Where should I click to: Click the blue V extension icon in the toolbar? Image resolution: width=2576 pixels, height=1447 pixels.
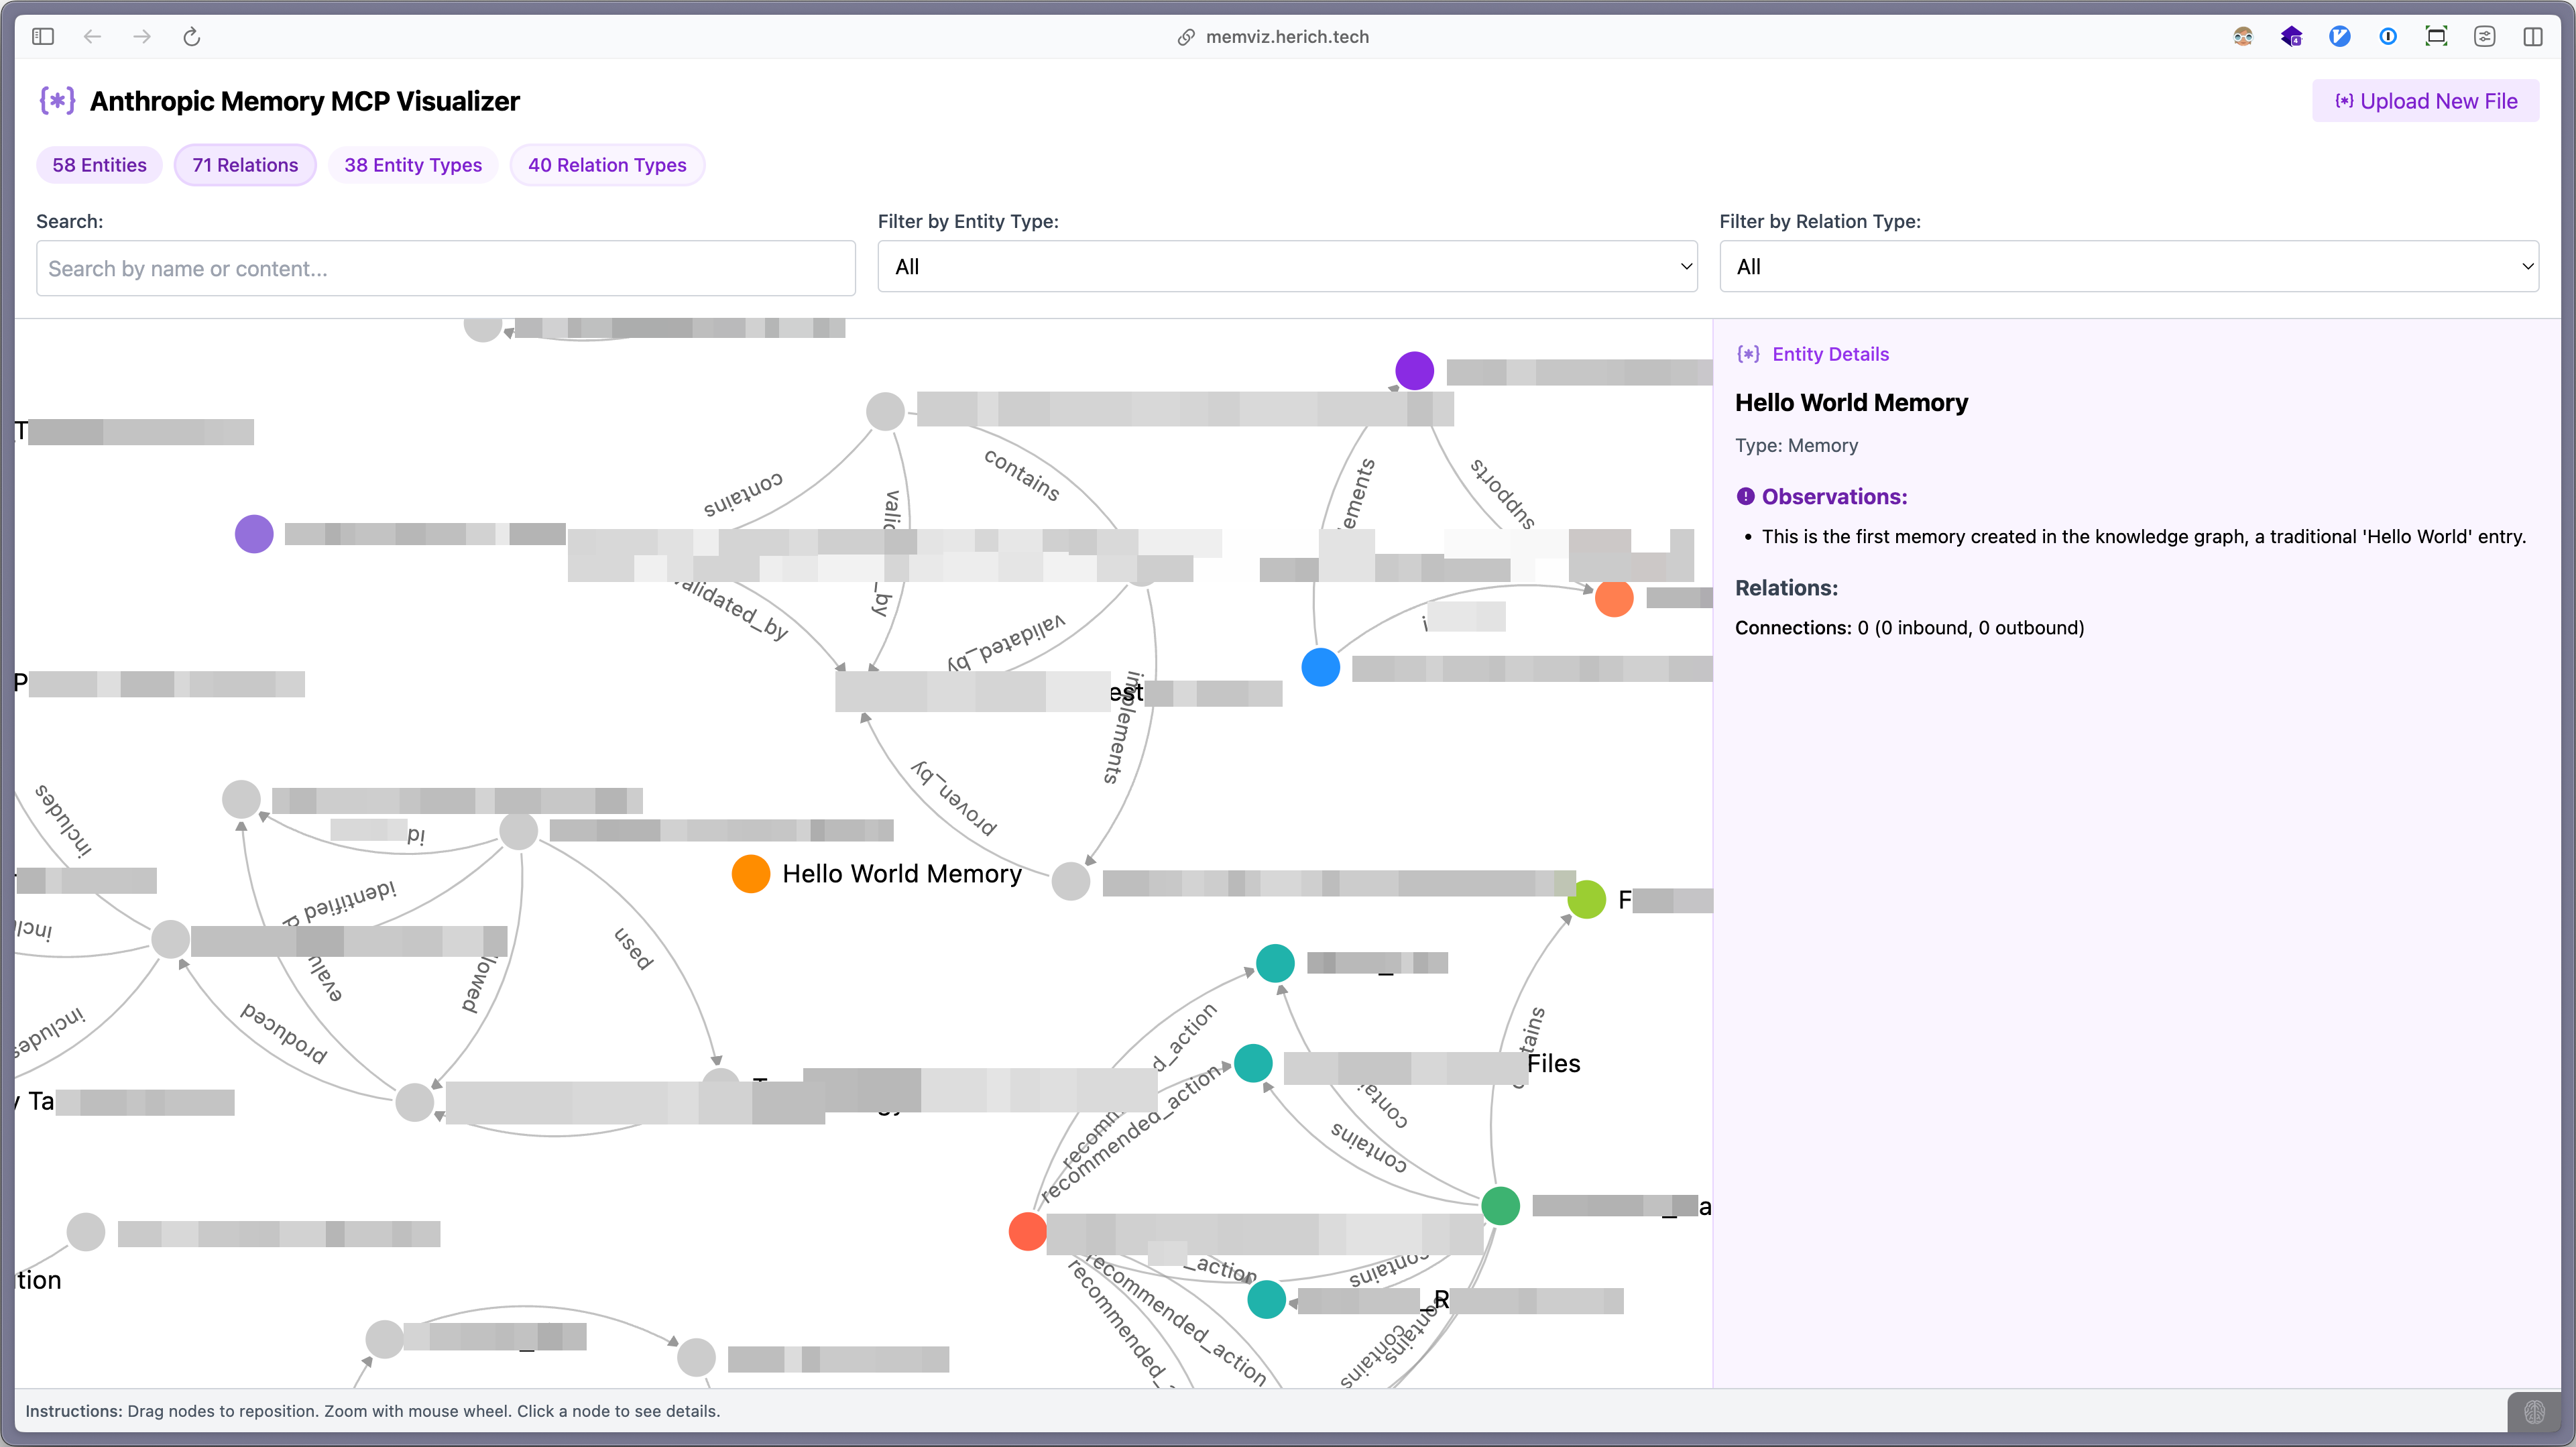(x=2340, y=37)
